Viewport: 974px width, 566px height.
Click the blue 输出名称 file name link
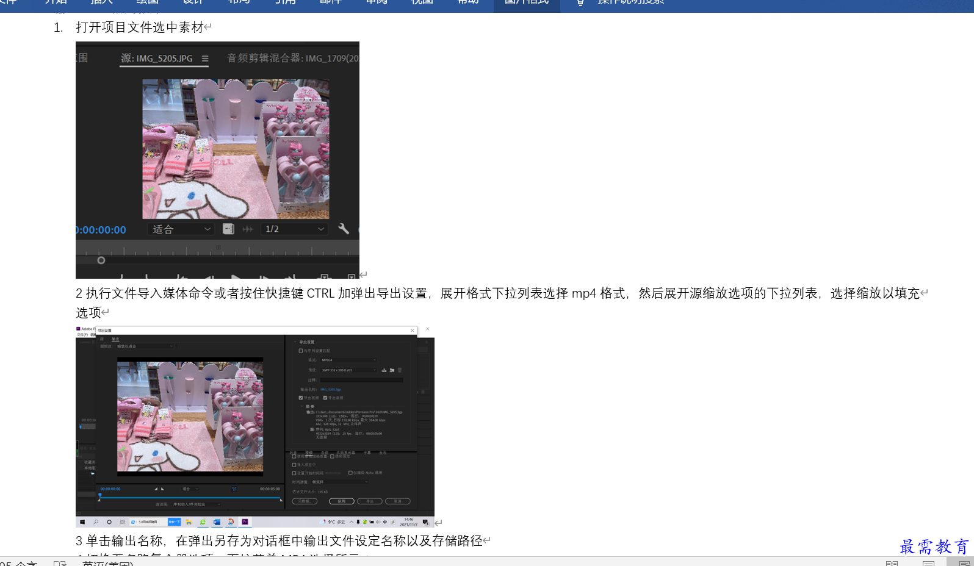coord(331,389)
